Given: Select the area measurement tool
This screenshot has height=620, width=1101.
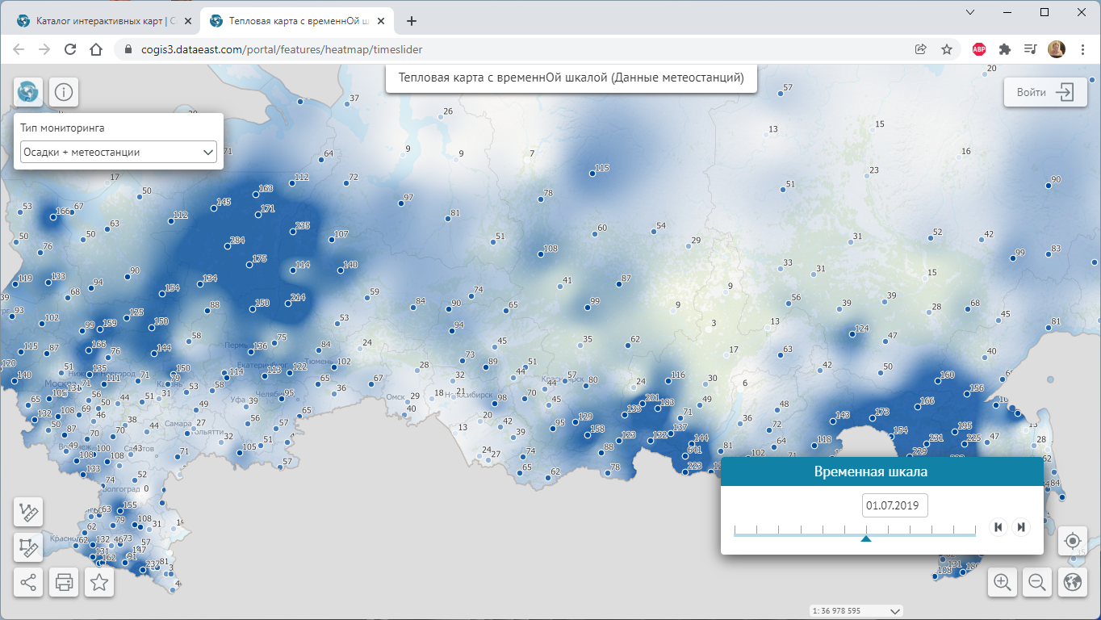Looking at the screenshot, I should pyautogui.click(x=28, y=548).
